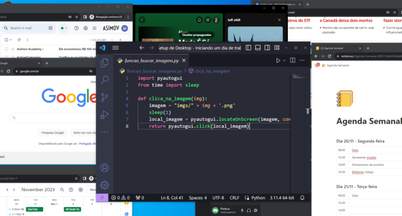Change end of line sequence CRLF

pos(234,198)
